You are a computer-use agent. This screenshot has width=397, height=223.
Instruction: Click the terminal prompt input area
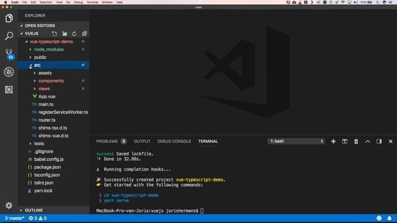[202, 211]
